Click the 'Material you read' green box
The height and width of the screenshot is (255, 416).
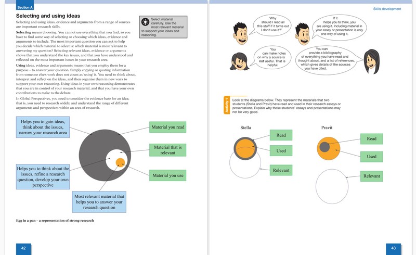click(167, 127)
